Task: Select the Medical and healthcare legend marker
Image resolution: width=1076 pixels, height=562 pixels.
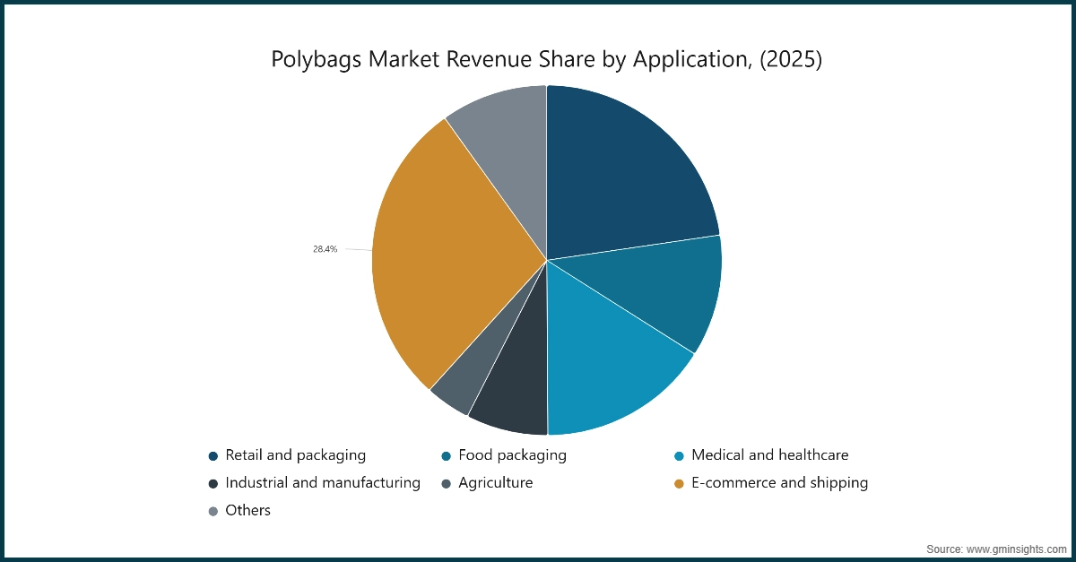Action: coord(678,454)
